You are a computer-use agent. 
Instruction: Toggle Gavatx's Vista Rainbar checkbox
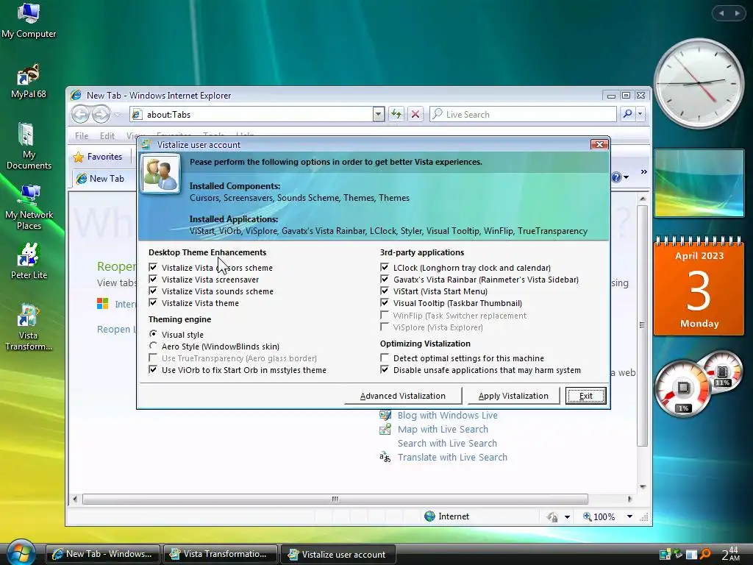tap(384, 279)
